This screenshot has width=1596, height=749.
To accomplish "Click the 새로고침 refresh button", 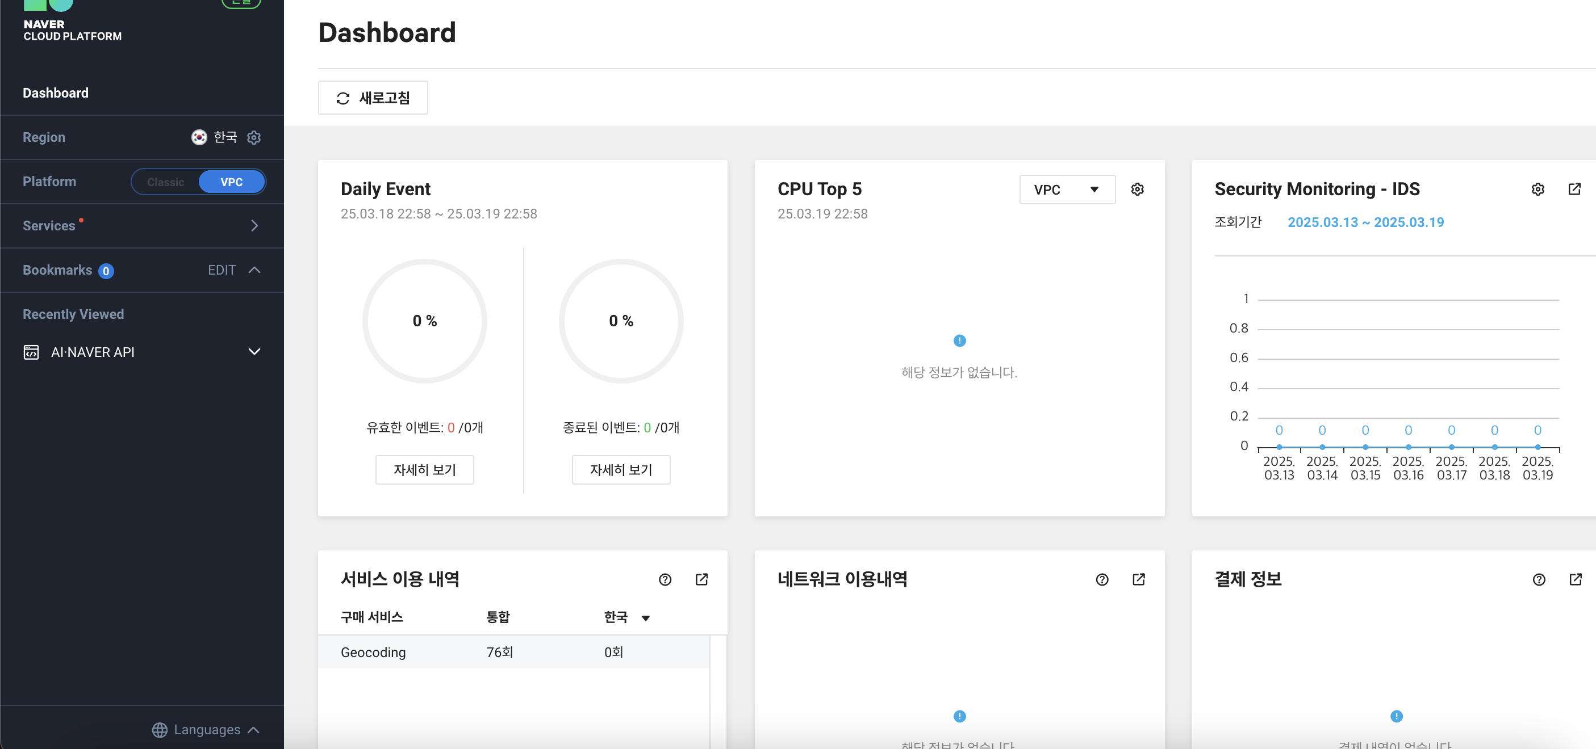I will 373,98.
